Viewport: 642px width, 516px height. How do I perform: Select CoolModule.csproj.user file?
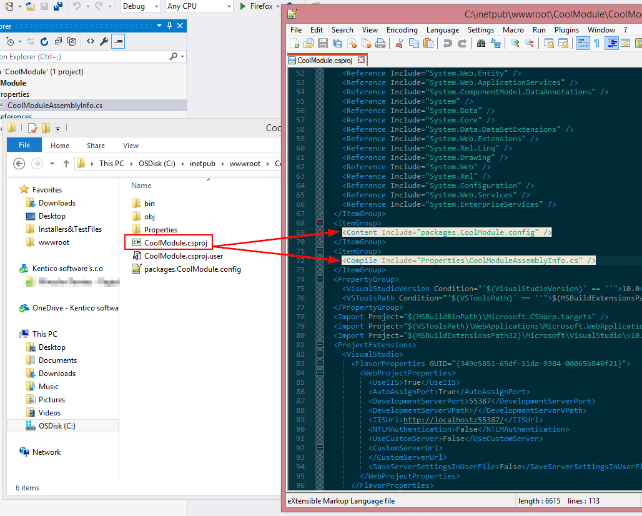point(184,256)
